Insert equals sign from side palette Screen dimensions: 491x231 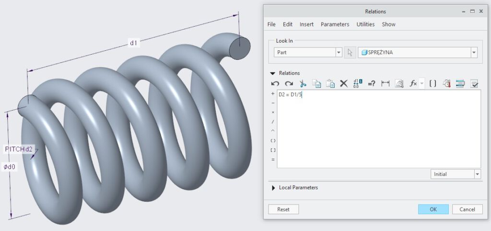click(273, 160)
